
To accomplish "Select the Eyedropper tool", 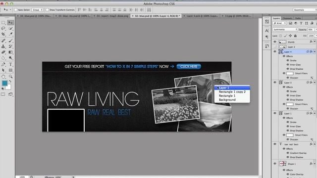I will pos(10,34).
